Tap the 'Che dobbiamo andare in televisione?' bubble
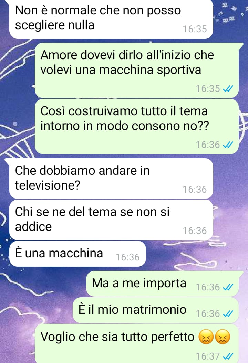 coord(111,178)
